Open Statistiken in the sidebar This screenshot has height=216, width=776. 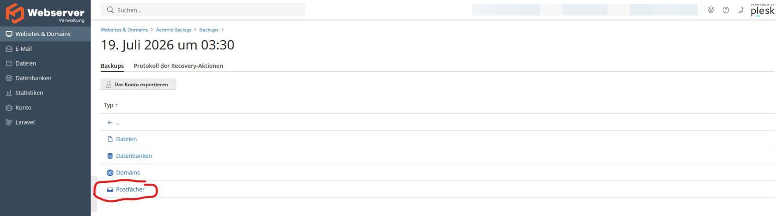[45, 93]
